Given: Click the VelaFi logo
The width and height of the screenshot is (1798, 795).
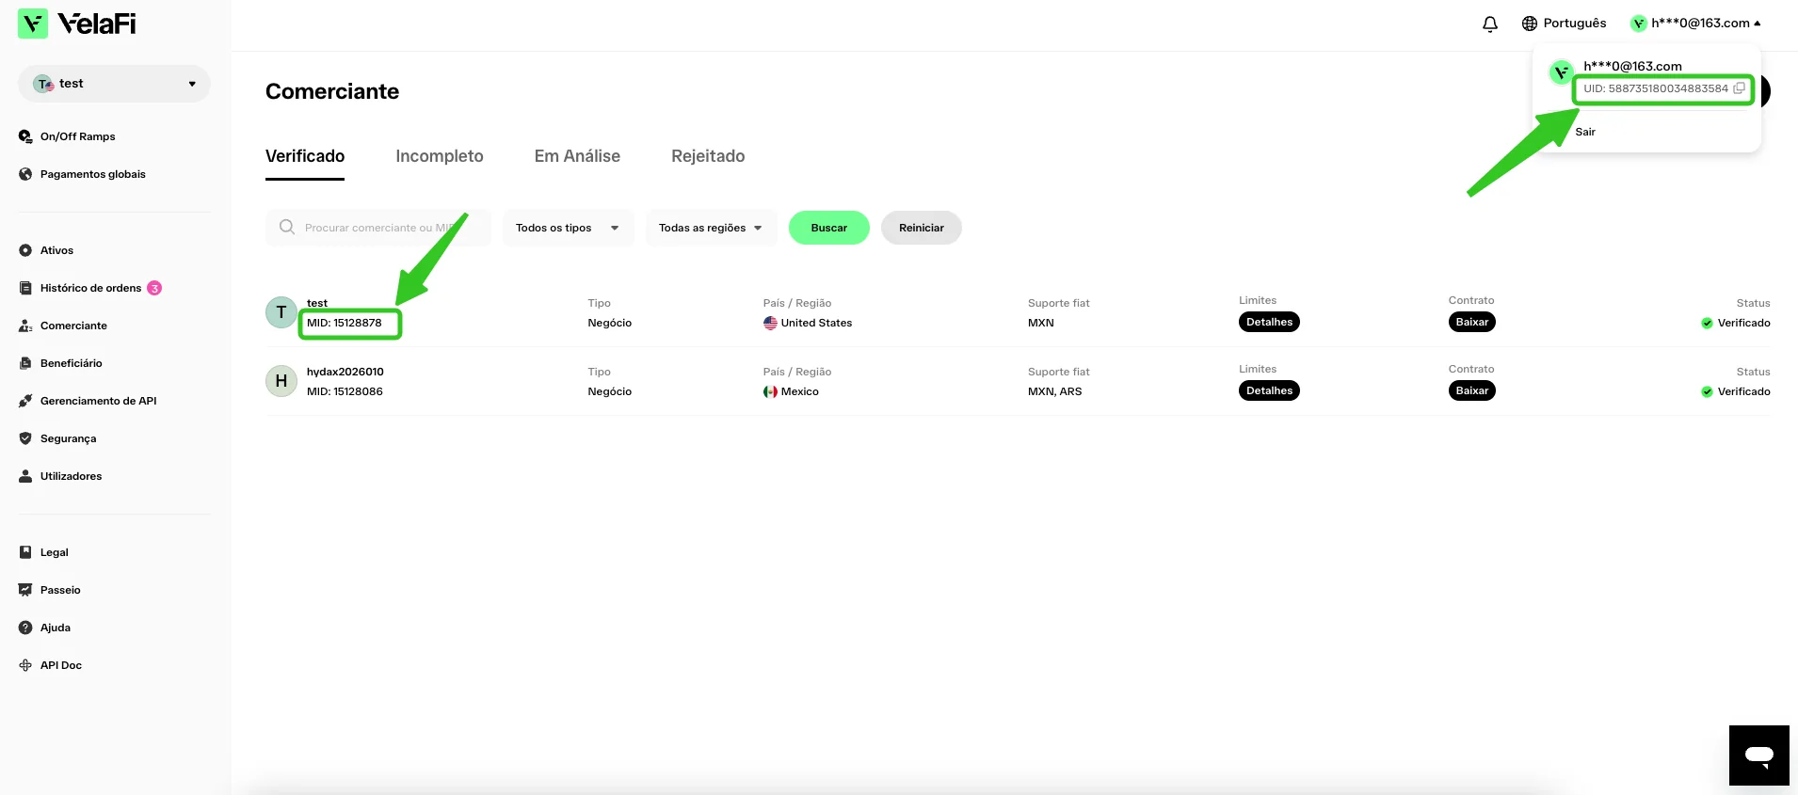Looking at the screenshot, I should [x=77, y=24].
